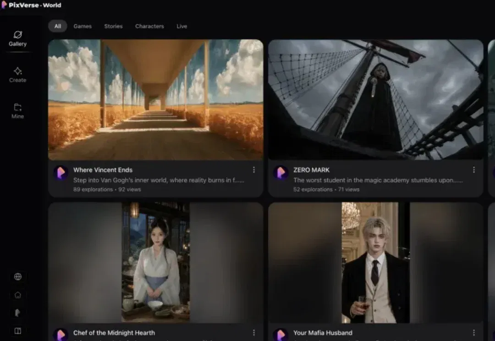Open the Chef of the Midnight Hearth title
The height and width of the screenshot is (341, 495).
point(114,333)
